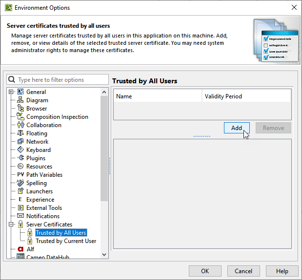Screen dimensions: 302x280
Task: Select Notifications in the tree
Action: coord(43,216)
